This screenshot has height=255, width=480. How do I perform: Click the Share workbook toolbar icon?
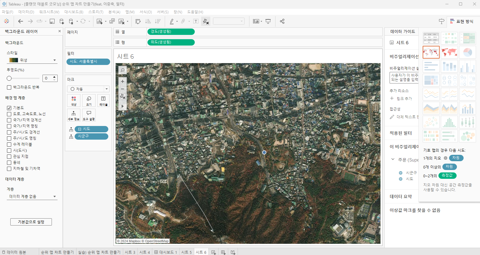pyautogui.click(x=282, y=21)
